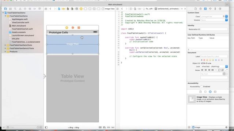Screen dimensions: 234x131
Task: Choose the red label color swatch
Action: pos(204,60)
